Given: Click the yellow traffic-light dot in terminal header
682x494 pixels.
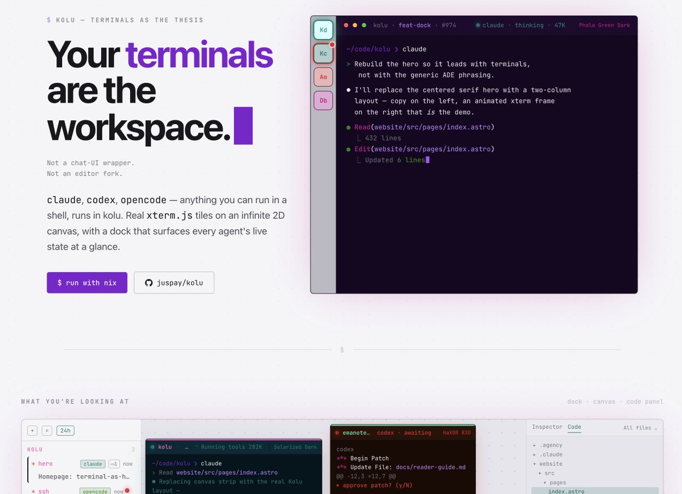Looking at the screenshot, I should pos(355,25).
